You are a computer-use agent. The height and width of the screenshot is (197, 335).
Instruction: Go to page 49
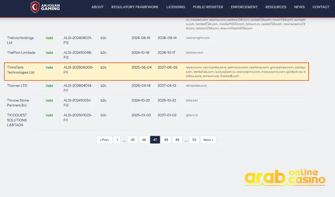click(x=177, y=140)
